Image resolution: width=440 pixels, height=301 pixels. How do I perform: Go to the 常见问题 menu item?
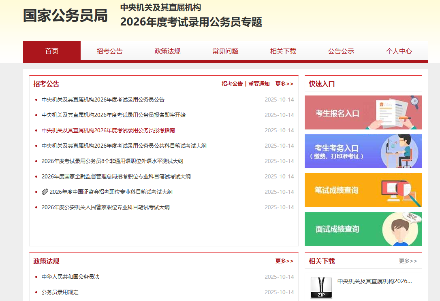click(225, 51)
